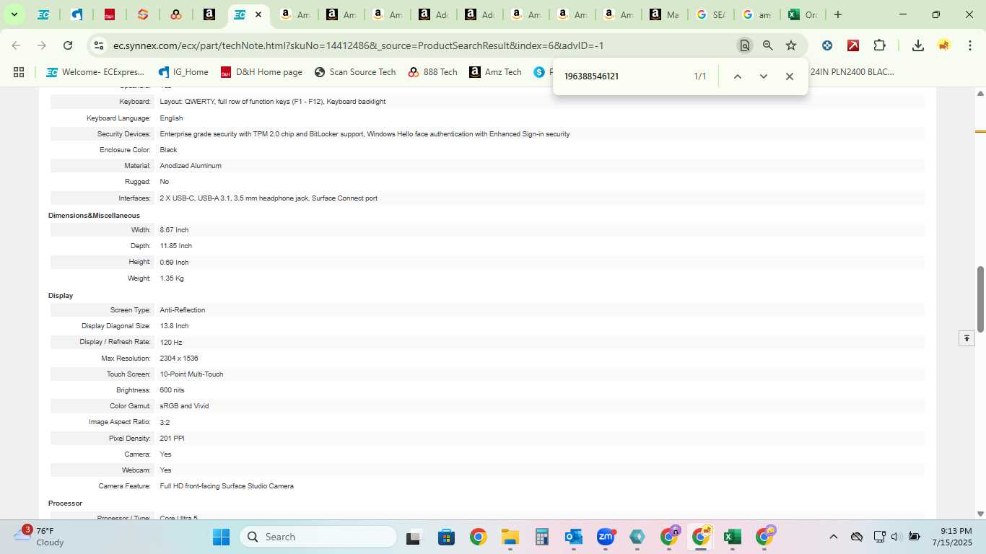Screen dimensions: 986x554
Task: Open File Explorer from taskbar
Action: pyautogui.click(x=510, y=537)
